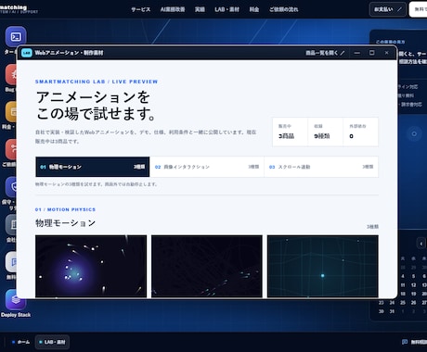The image size is (427, 352).
Task: Open the dark streaking particles animation preview
Action: [207, 266]
